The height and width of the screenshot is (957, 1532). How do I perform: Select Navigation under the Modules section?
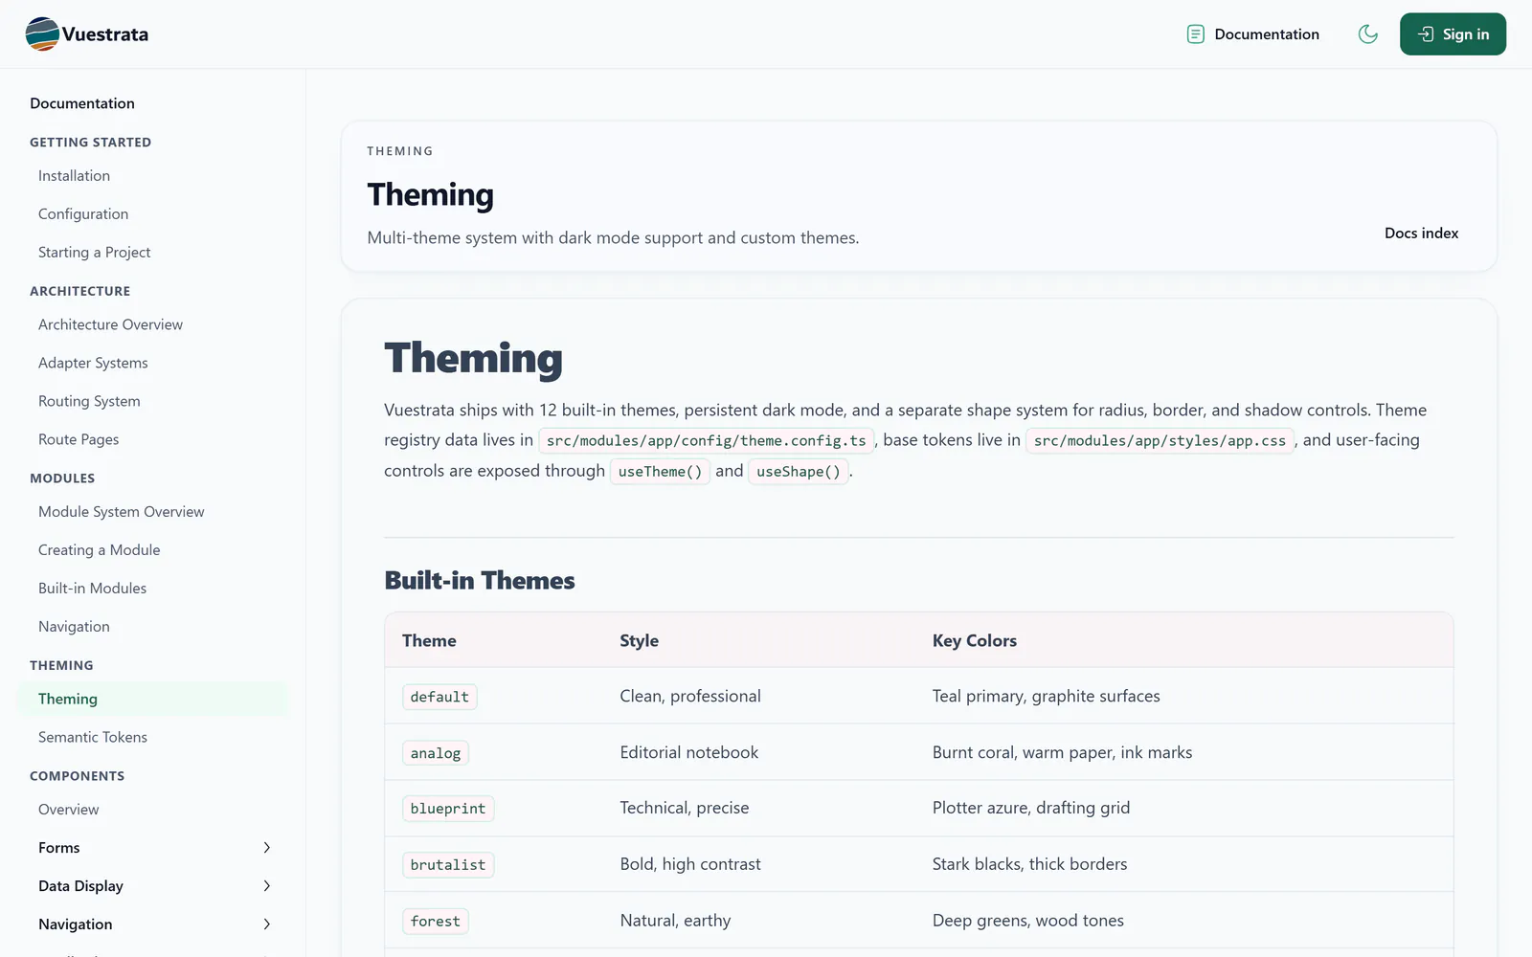tap(74, 627)
